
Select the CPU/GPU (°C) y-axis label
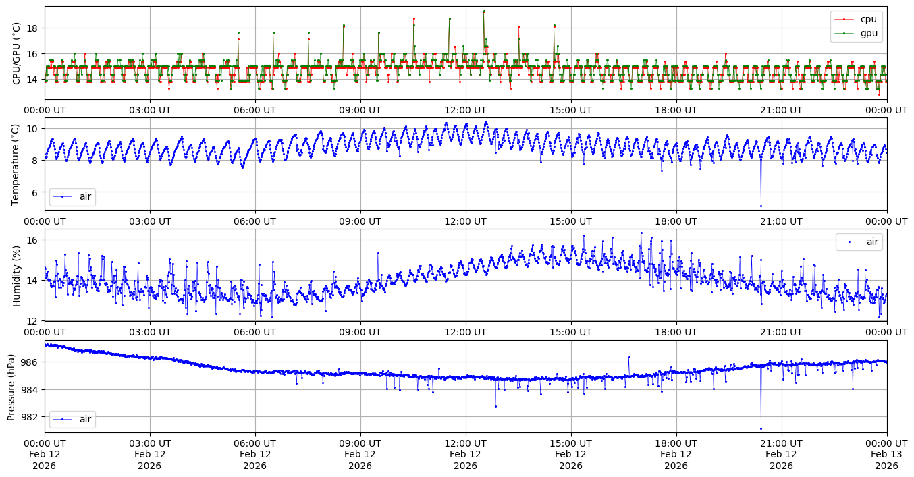pyautogui.click(x=17, y=53)
